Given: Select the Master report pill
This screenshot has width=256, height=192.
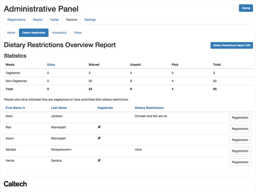Looking at the screenshot, I should [x=11, y=33].
